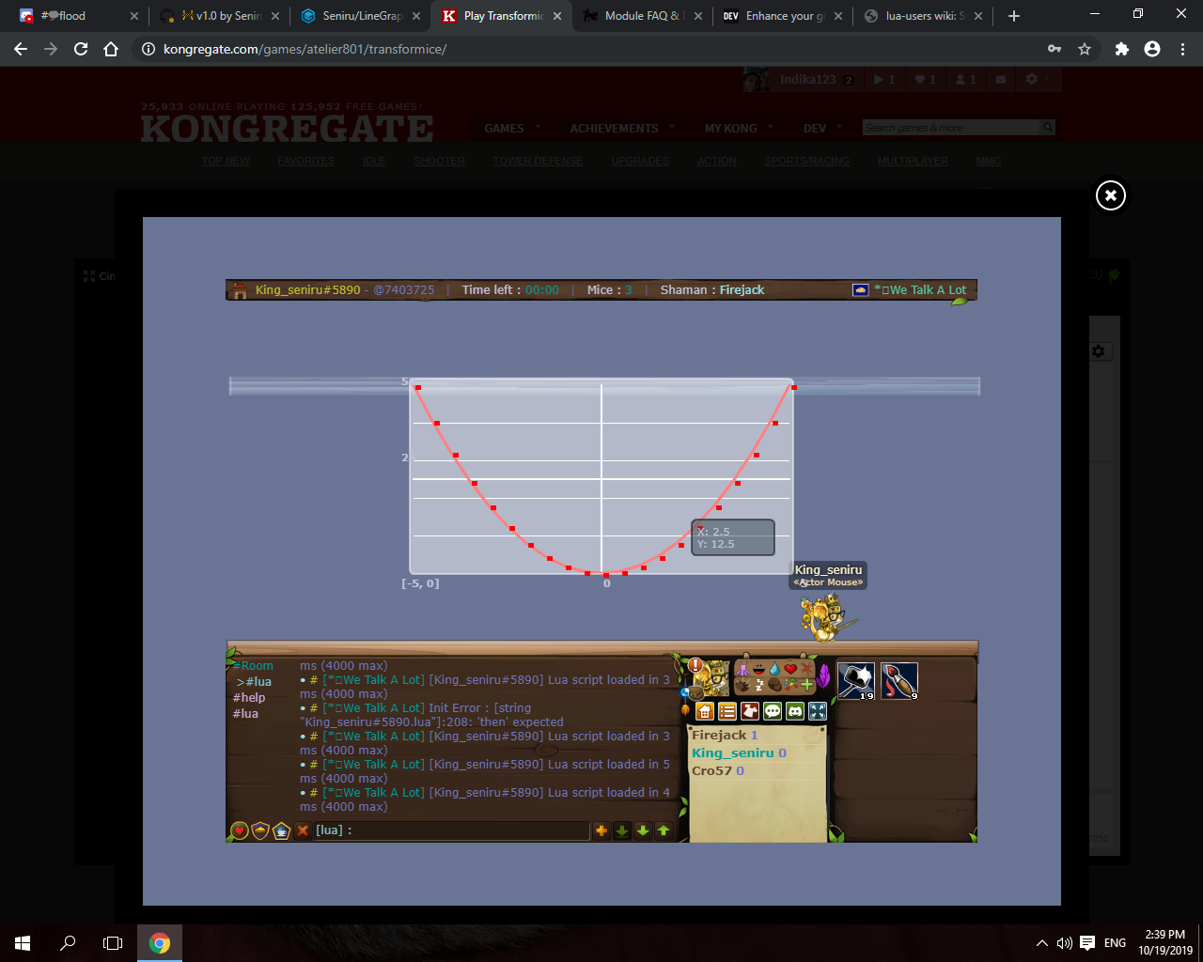The height and width of the screenshot is (962, 1203).
Task: Trigger the laughing face emote
Action: (x=759, y=669)
